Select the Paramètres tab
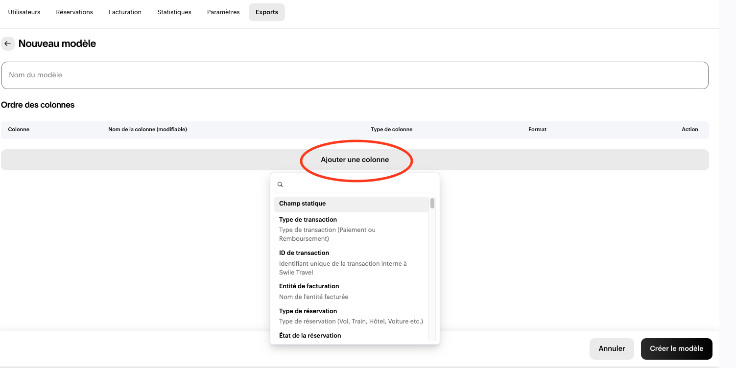 point(223,12)
